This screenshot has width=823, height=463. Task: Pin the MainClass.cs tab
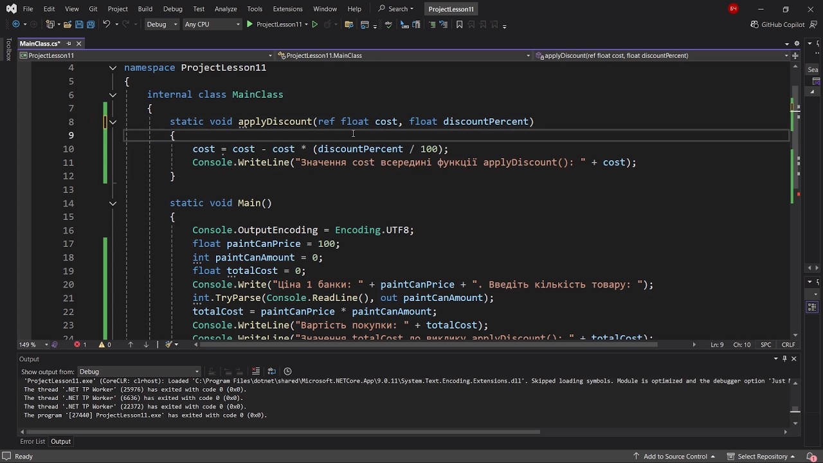pyautogui.click(x=69, y=44)
